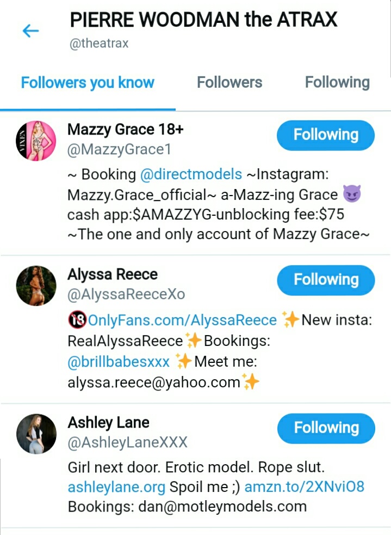Image resolution: width=391 pixels, height=535 pixels.
Task: Open the @brillbabesxxx mention link
Action: coord(119,362)
